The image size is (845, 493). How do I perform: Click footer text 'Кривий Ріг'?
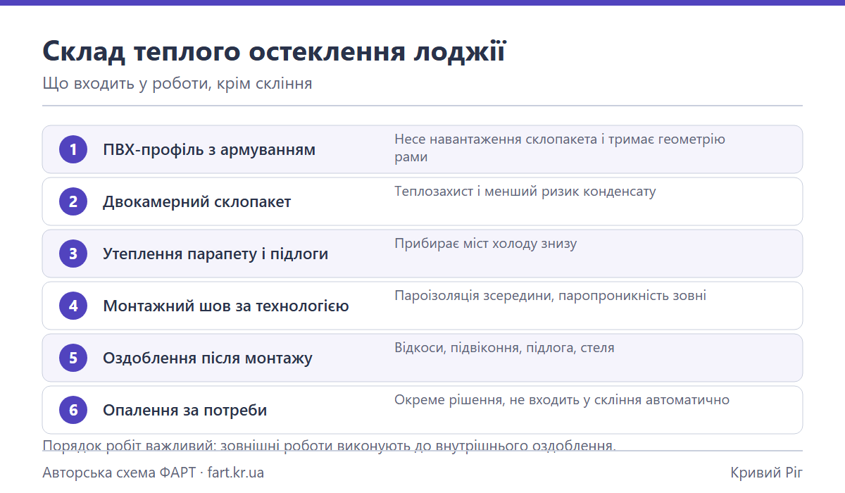click(x=767, y=473)
